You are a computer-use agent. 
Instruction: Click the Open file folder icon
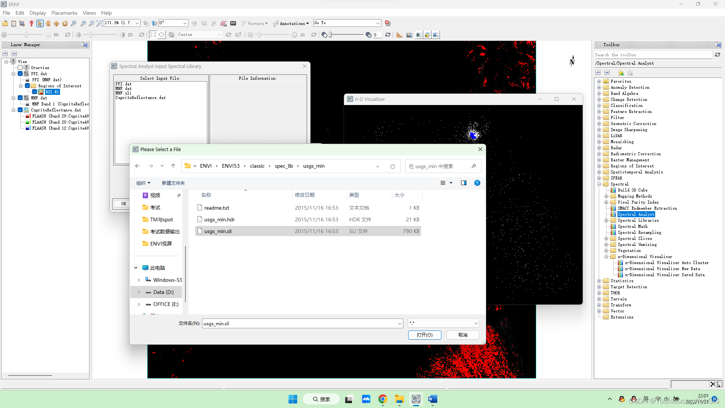click(x=5, y=23)
